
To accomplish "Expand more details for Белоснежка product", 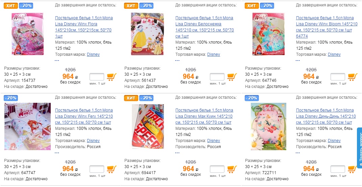I will (x=177, y=61).
